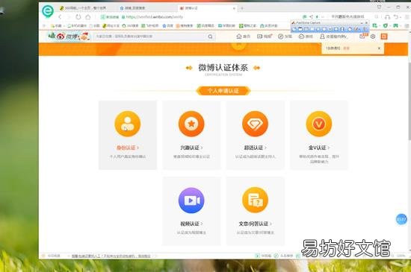Click the Weibo search magnifier icon

(x=210, y=37)
